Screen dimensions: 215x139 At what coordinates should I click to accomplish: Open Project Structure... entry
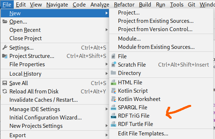tap(55, 56)
